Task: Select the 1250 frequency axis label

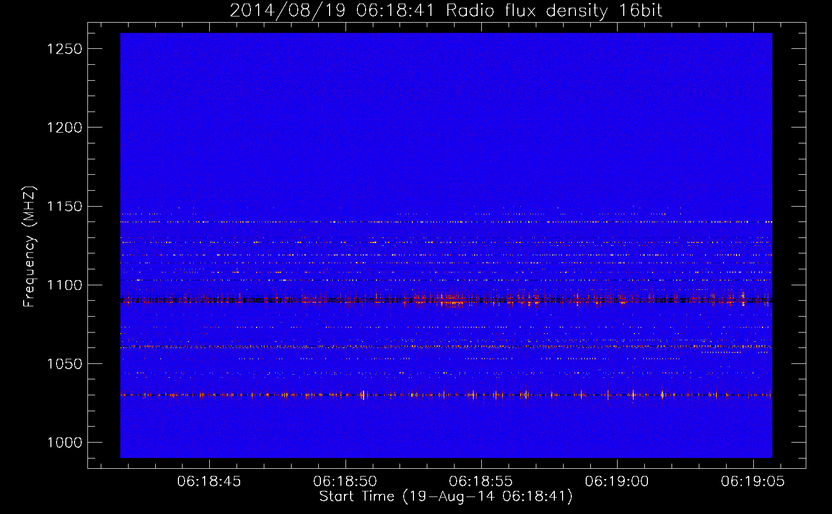Action: point(64,49)
